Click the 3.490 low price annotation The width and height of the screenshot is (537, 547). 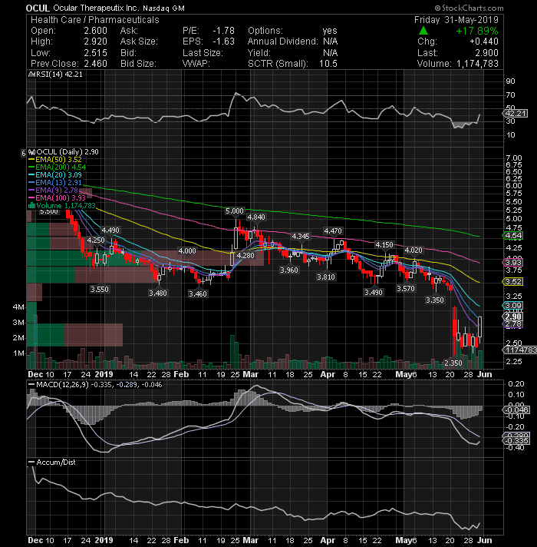pos(374,293)
